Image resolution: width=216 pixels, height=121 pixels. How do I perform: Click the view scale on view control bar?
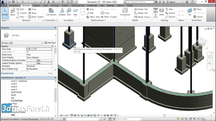tap(64, 115)
